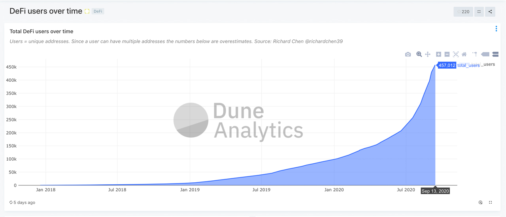Click the Jan 2019 x-axis label
The image size is (506, 217).
(190, 190)
